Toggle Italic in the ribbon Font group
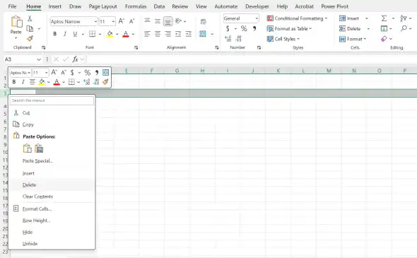The height and width of the screenshot is (258, 417). (65, 34)
